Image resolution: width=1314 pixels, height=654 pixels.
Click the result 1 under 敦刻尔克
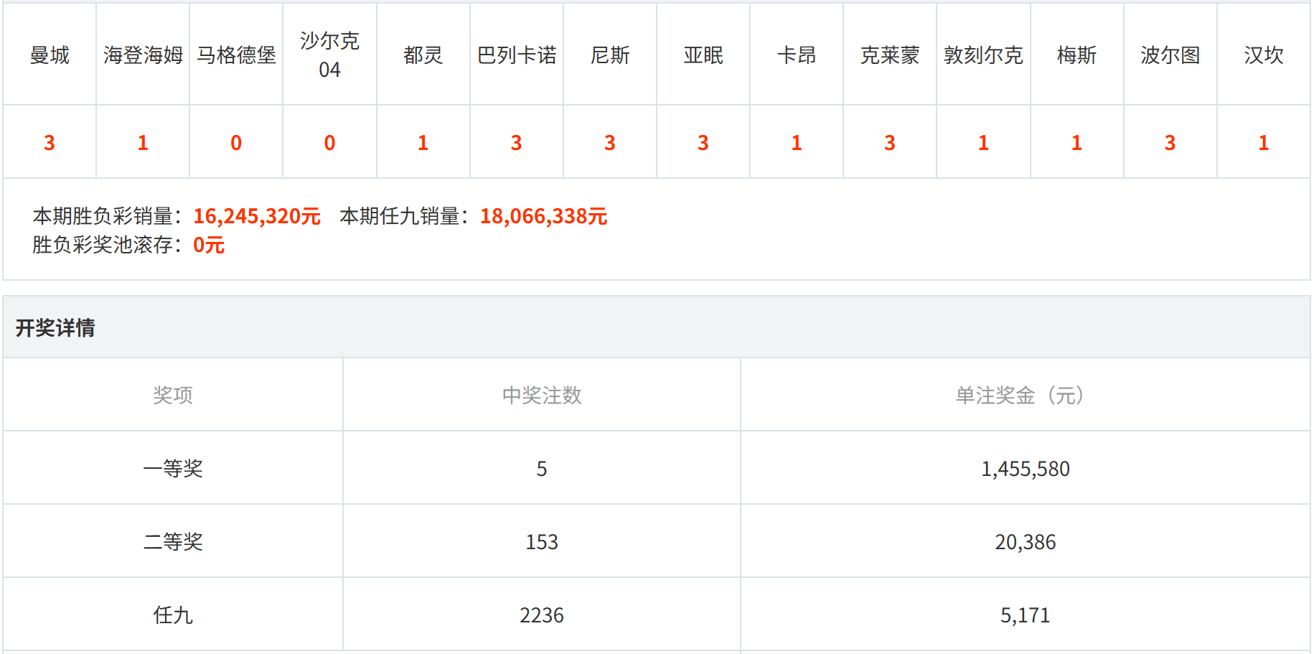(983, 143)
